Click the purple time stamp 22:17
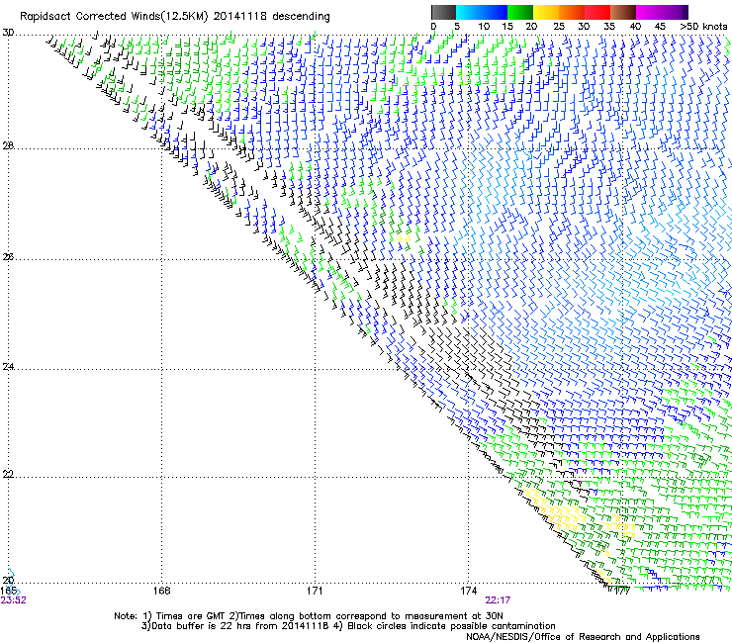The image size is (732, 643). [x=498, y=600]
